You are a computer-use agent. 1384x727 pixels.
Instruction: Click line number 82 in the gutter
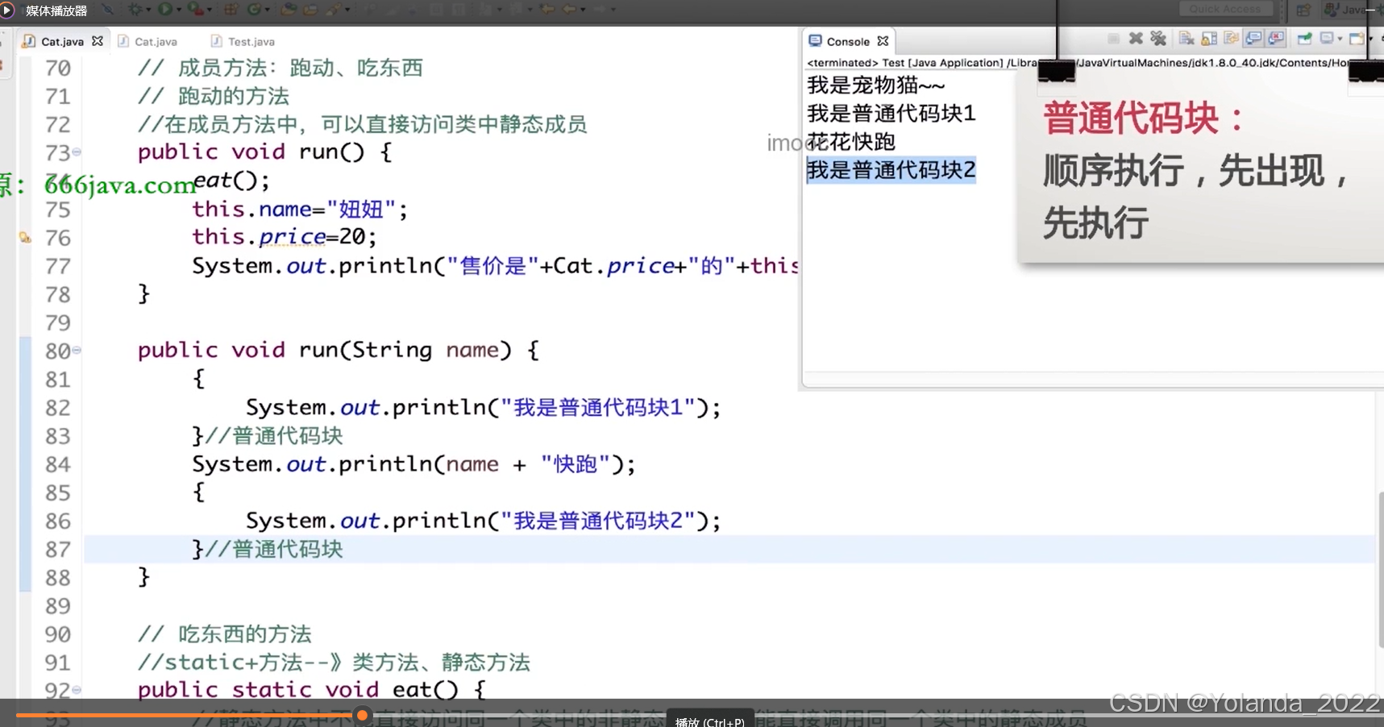[x=58, y=408]
